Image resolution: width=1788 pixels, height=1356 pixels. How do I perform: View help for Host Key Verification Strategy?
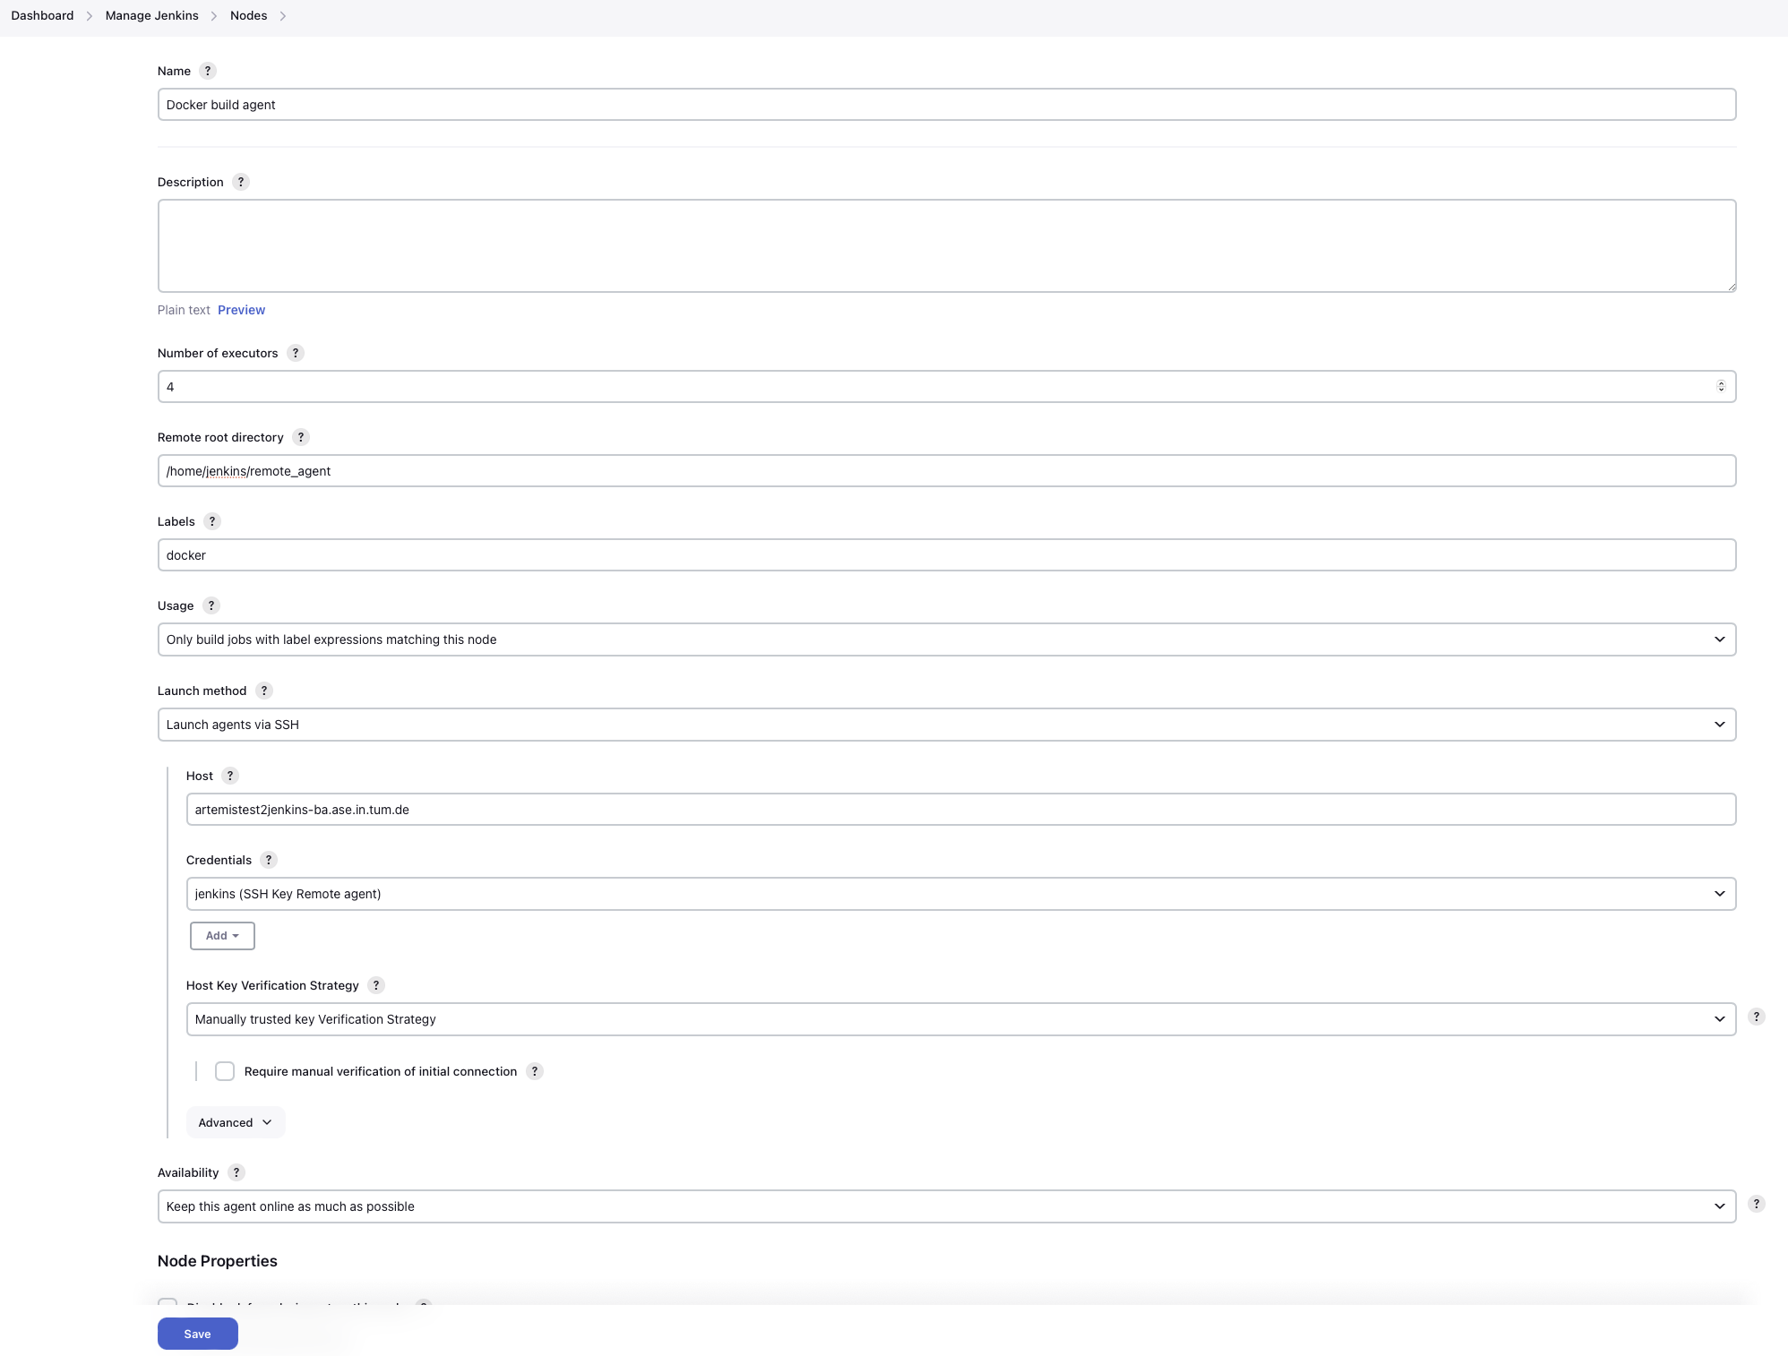376,985
